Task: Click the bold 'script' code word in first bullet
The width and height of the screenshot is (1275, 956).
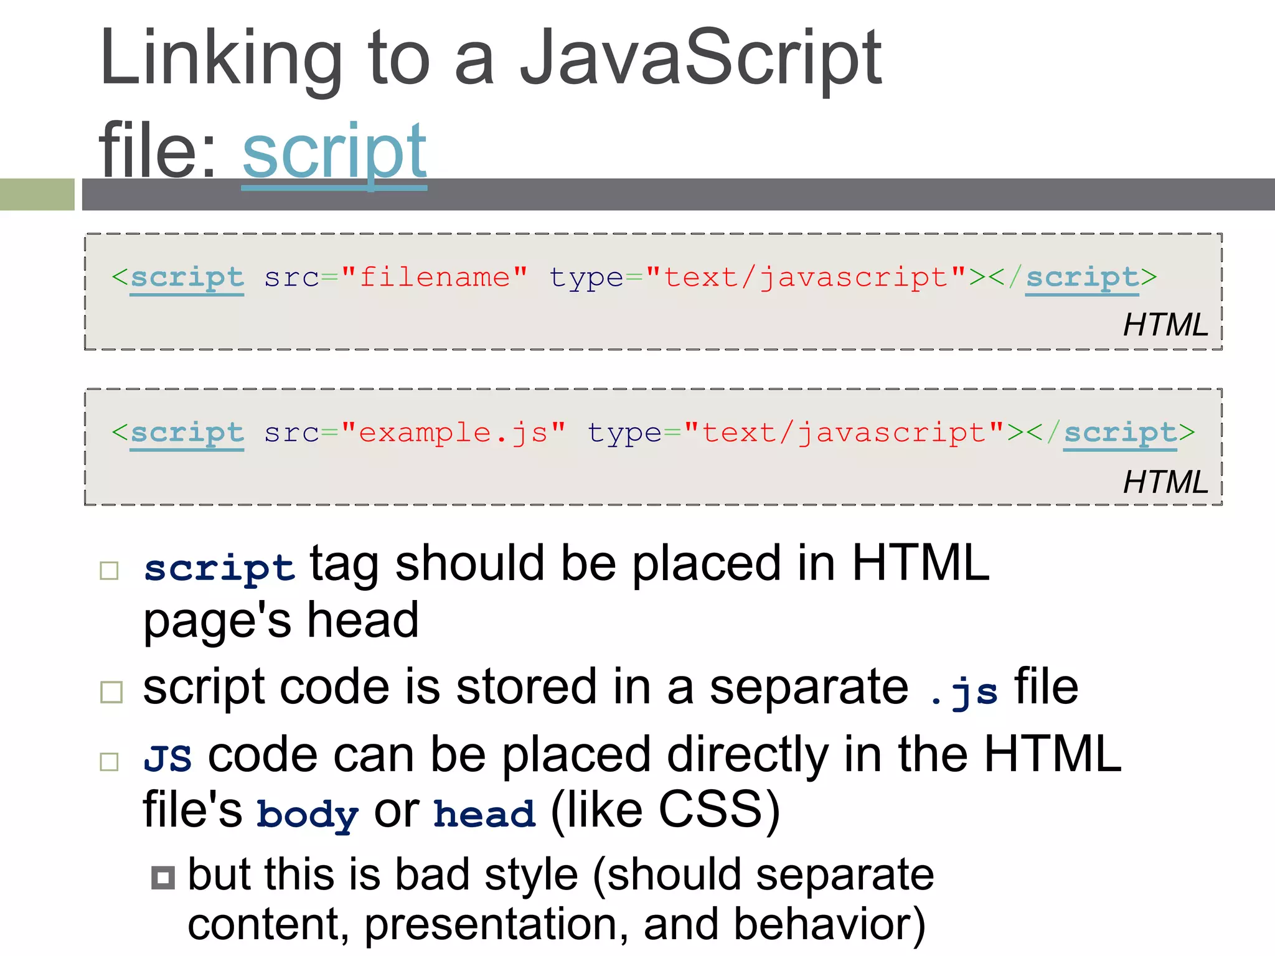Action: pos(219,569)
